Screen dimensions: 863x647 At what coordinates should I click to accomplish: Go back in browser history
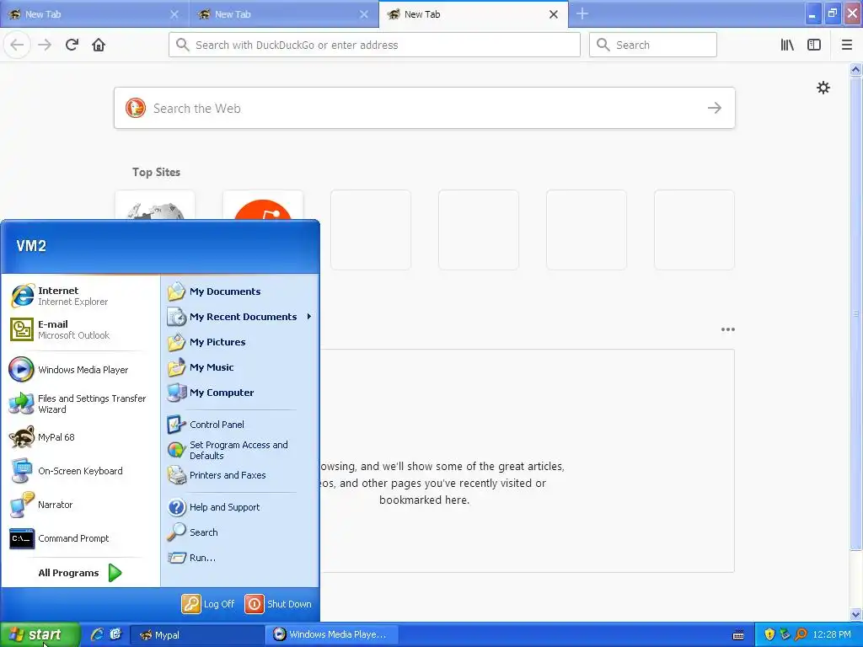pos(17,45)
